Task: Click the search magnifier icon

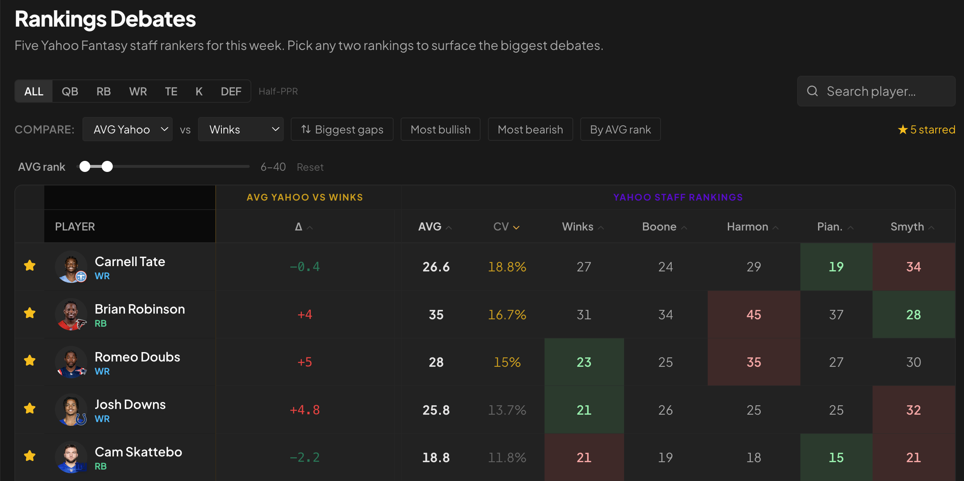Action: (x=812, y=91)
